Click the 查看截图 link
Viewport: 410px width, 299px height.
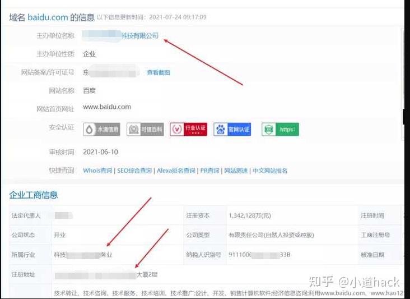[159, 72]
